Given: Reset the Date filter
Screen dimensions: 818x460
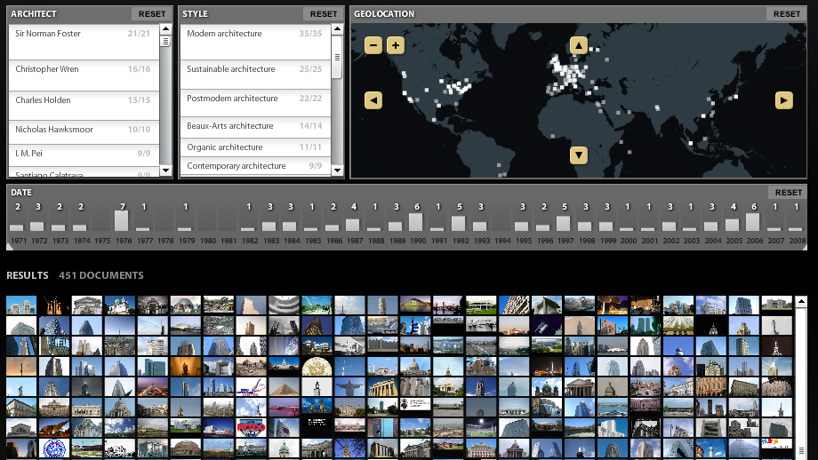Looking at the screenshot, I should point(788,193).
